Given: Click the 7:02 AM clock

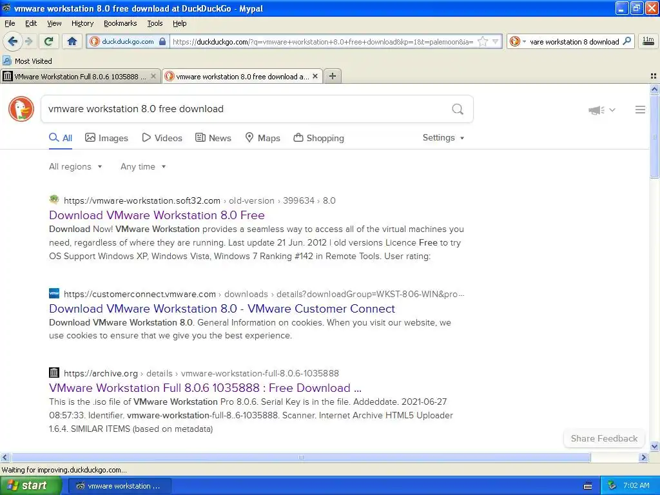Looking at the screenshot, I should coord(636,486).
